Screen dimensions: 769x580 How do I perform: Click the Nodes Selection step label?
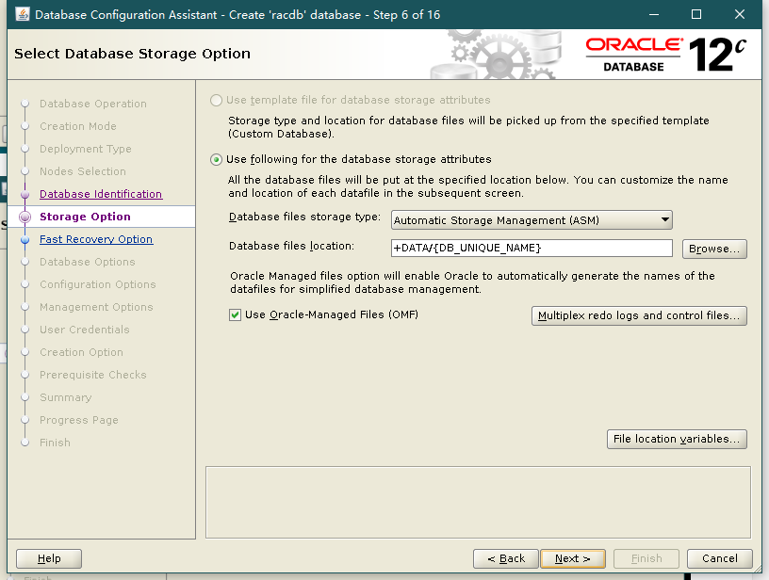pyautogui.click(x=83, y=171)
